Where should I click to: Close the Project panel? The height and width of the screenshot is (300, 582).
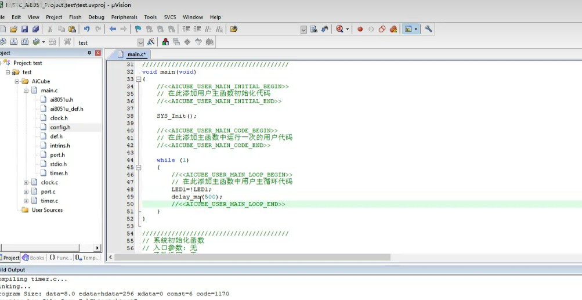point(98,53)
